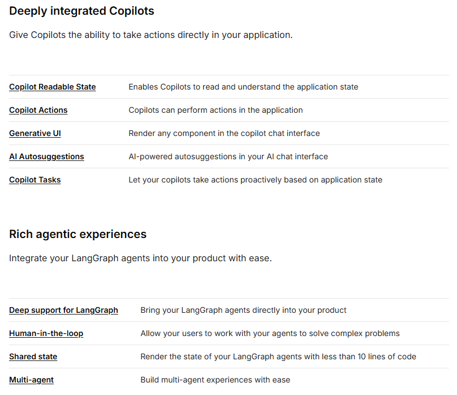Click the Rich agentic experiences heading
The image size is (457, 395).
(x=77, y=234)
